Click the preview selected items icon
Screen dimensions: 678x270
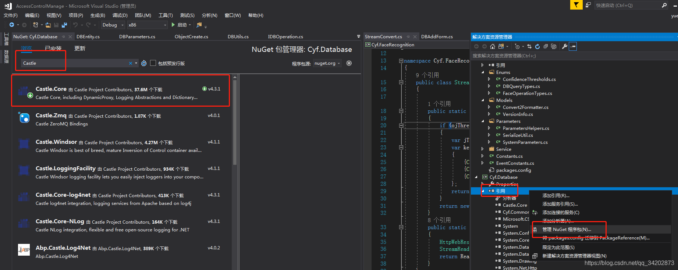[x=573, y=46]
